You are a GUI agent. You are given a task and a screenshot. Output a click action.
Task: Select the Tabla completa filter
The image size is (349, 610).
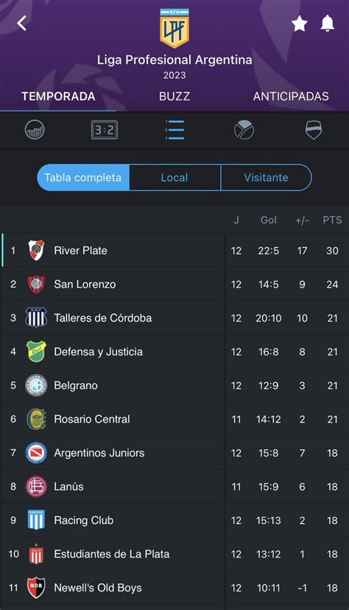[83, 178]
